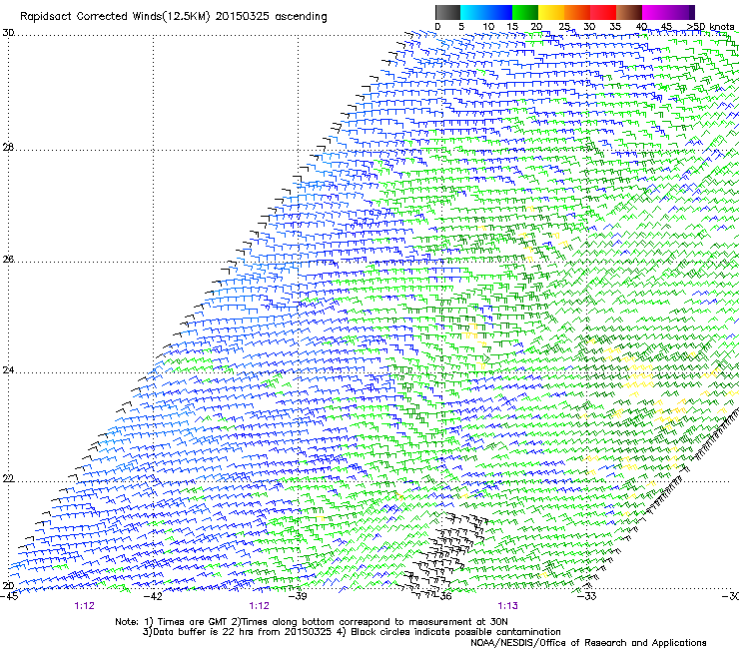Click the latitude label '24' on left axis
The image size is (739, 649).
pos(8,370)
